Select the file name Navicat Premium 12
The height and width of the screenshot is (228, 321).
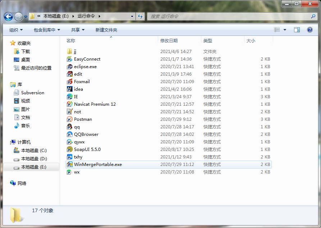[x=95, y=104]
